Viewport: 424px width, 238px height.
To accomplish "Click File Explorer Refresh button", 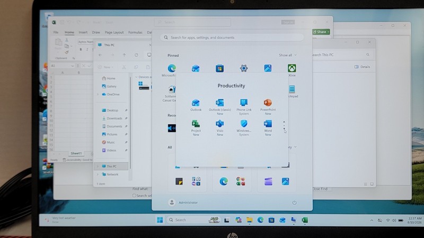I will (x=136, y=55).
